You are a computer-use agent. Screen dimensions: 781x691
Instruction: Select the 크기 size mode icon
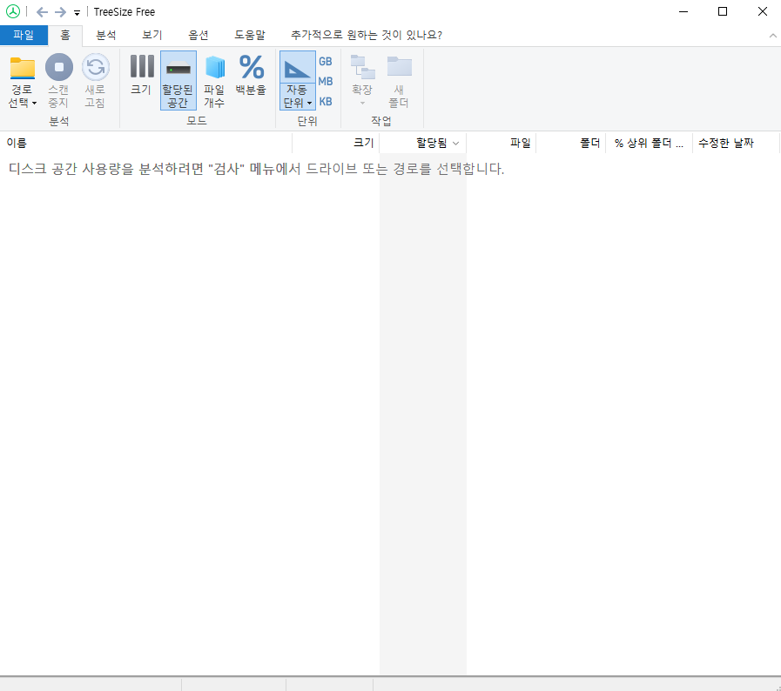[x=141, y=67]
